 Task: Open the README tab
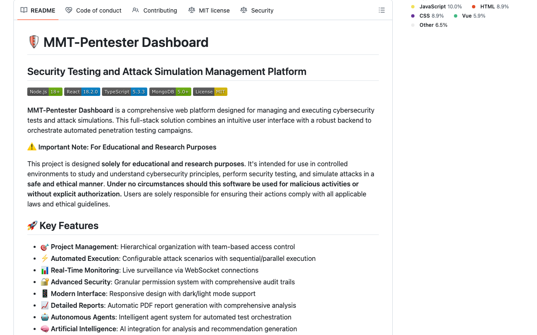[x=38, y=10]
